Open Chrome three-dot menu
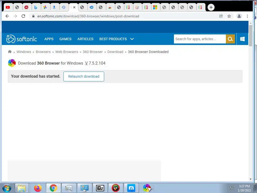The image size is (257, 193). pyautogui.click(x=247, y=16)
